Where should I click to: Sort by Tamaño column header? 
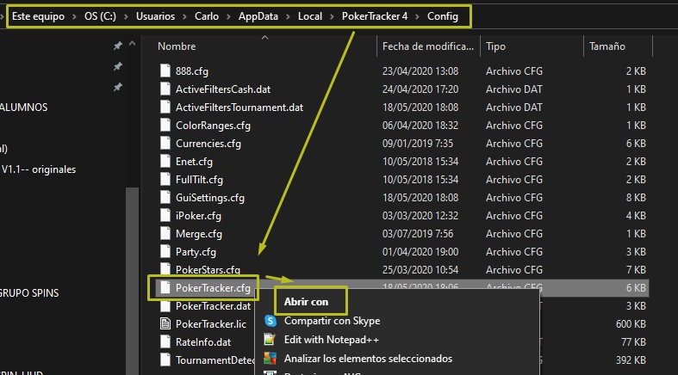pos(607,46)
